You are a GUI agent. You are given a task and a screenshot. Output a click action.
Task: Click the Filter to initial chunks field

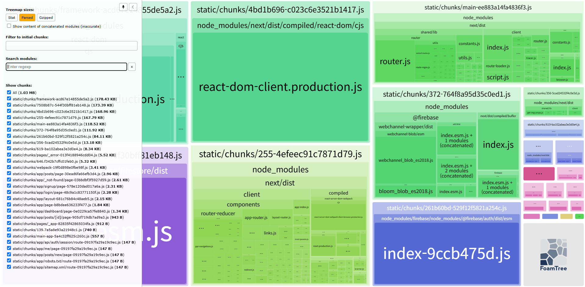71,46
